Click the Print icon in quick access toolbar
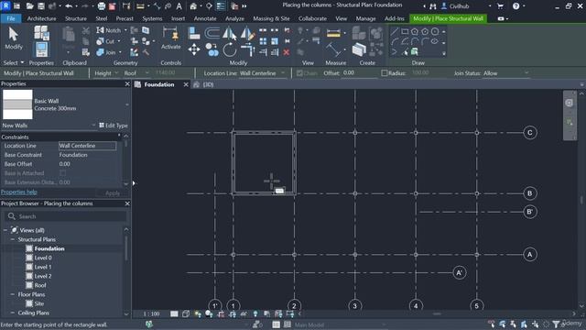Screen dimensions: 586x330 (x=102, y=6)
